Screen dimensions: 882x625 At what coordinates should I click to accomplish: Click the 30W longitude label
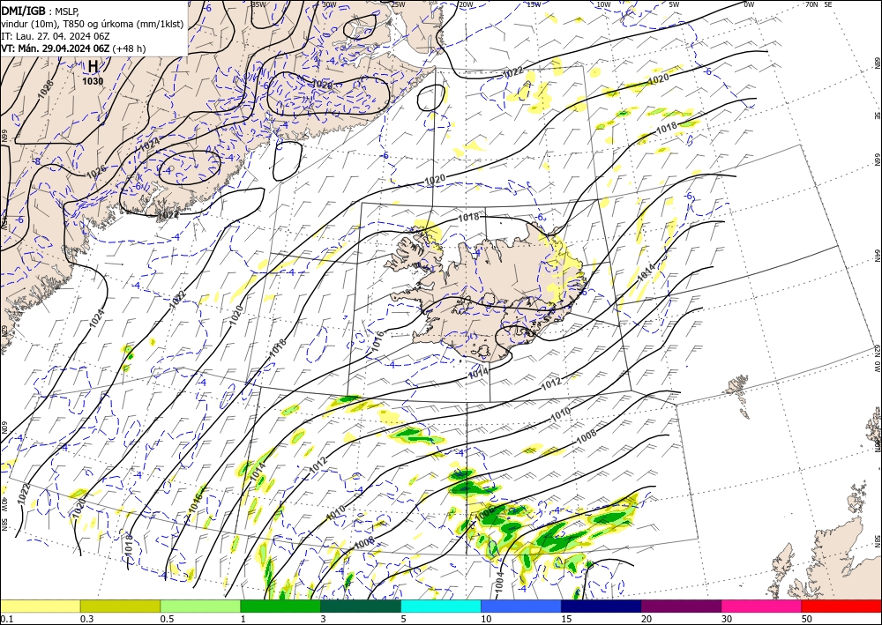329,4
